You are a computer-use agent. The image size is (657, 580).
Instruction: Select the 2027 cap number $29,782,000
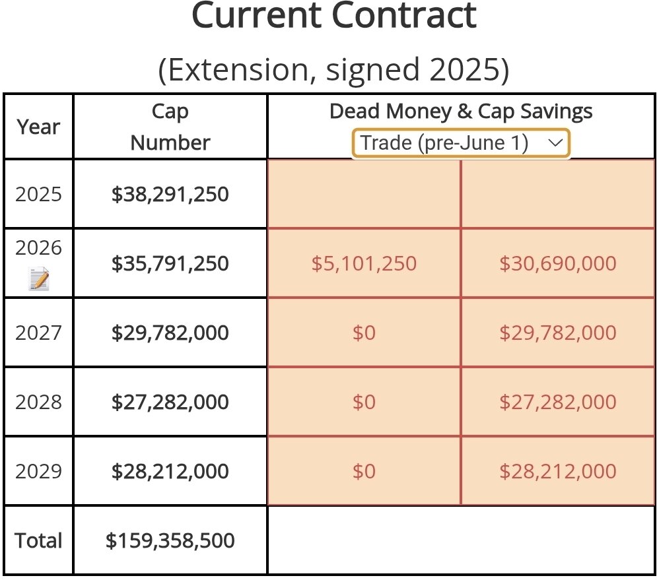click(x=170, y=333)
